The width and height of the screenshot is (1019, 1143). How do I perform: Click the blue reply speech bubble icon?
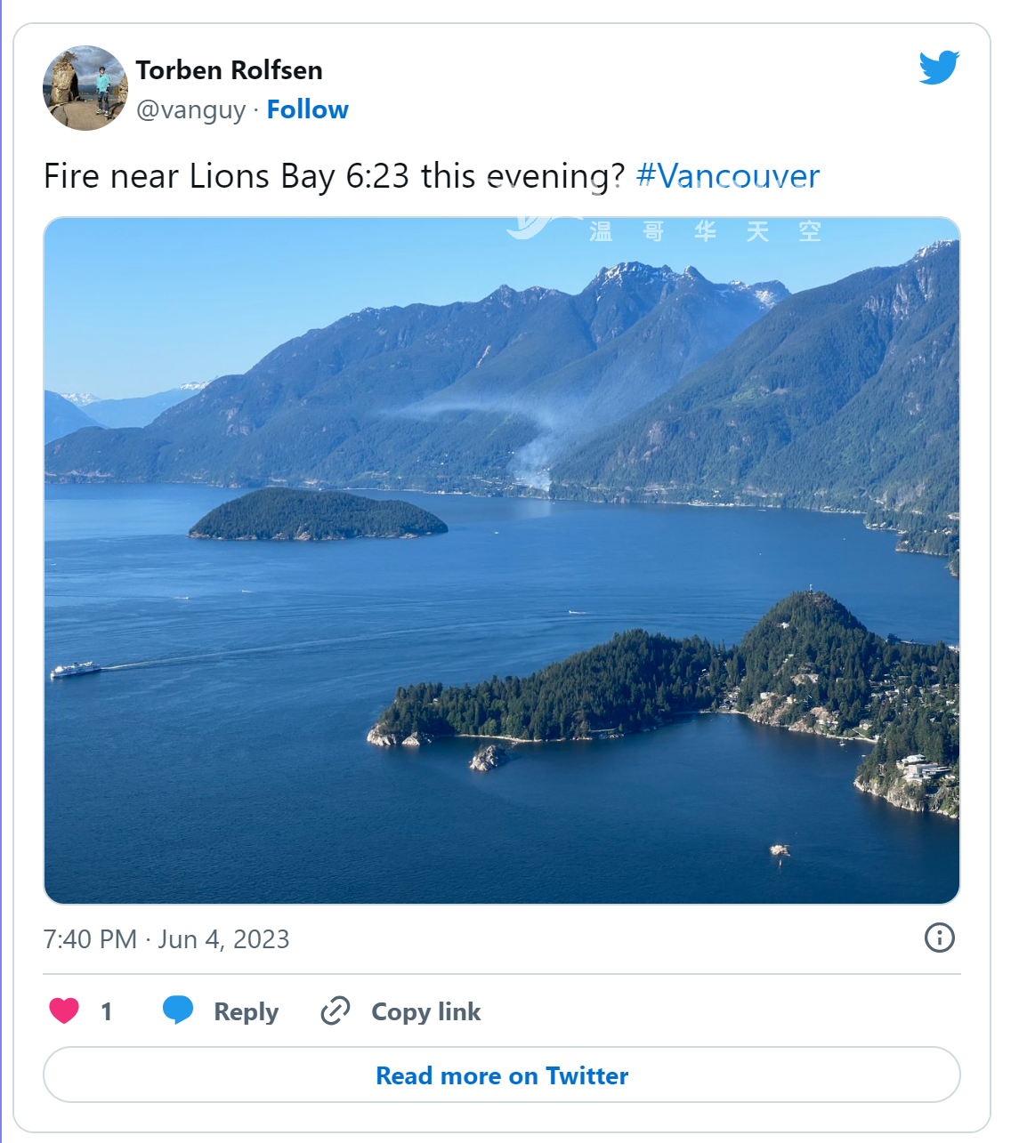pyautogui.click(x=178, y=1010)
